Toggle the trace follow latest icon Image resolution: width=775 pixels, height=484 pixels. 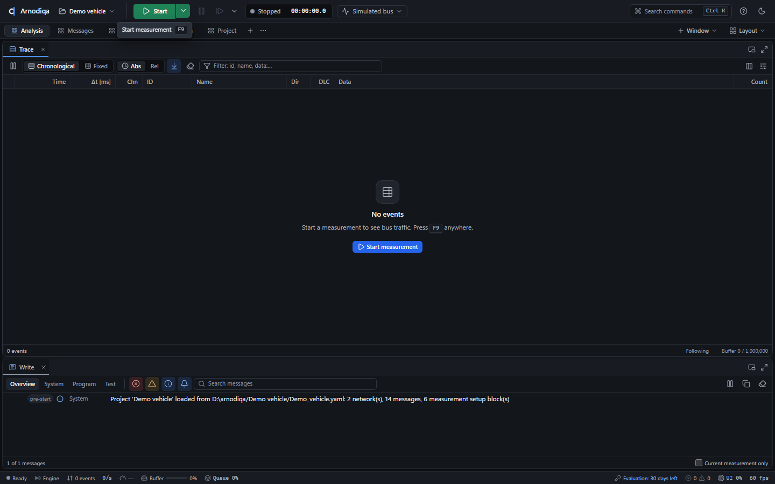[x=174, y=66]
